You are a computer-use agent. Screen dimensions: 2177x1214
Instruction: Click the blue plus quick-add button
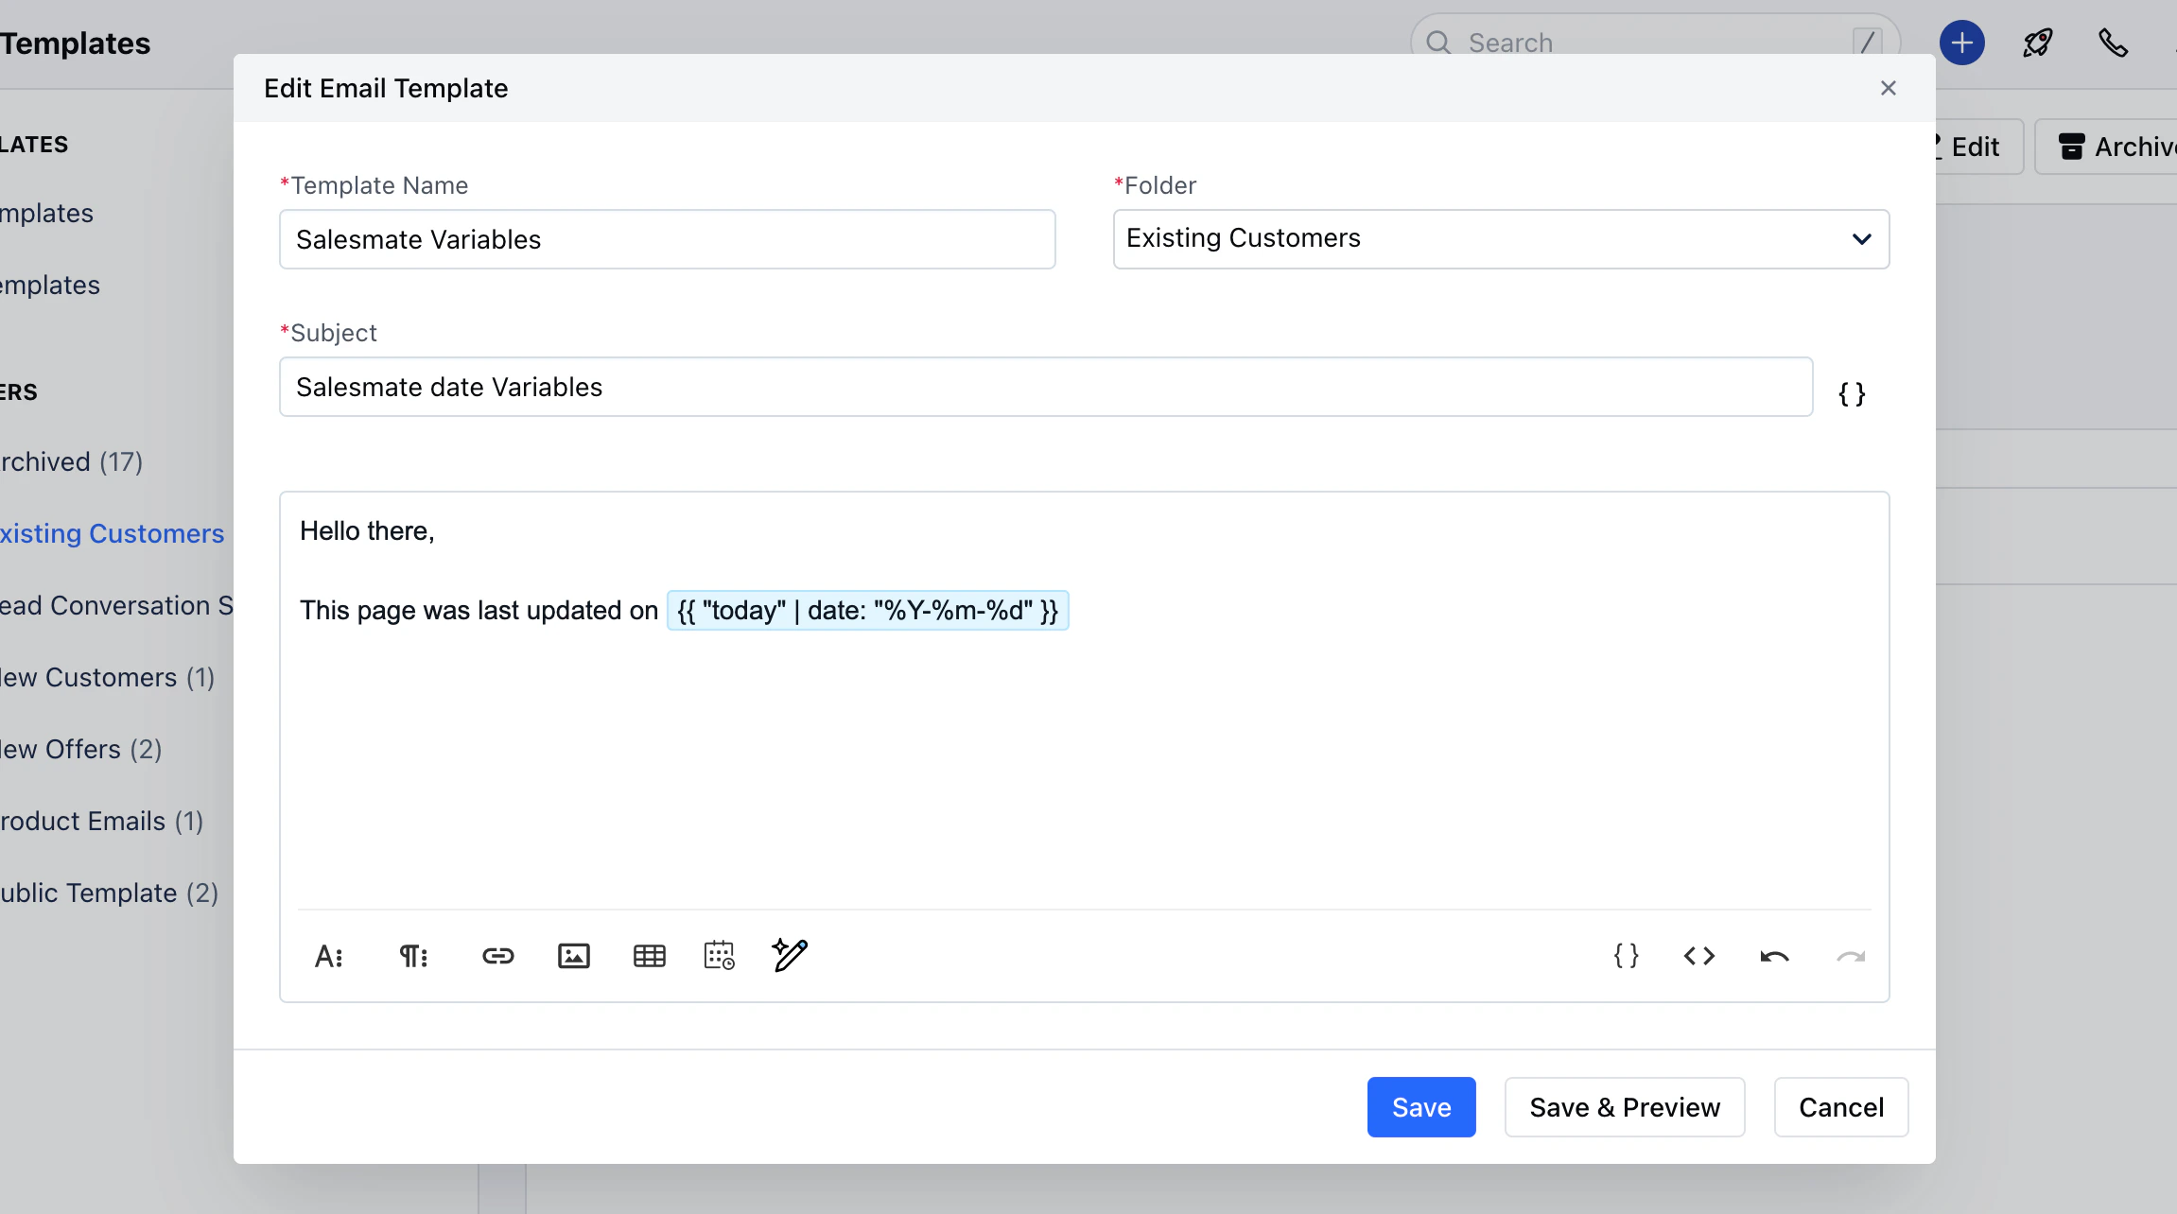(1962, 43)
